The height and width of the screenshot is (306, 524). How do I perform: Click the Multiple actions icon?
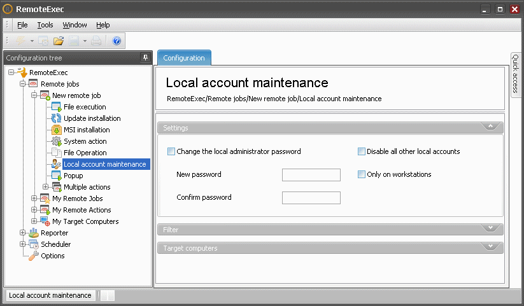tap(57, 187)
